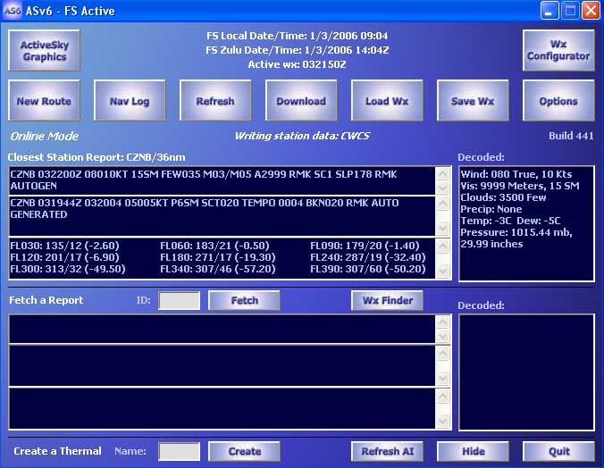Open the Nav Log
604x468 pixels.
click(130, 101)
